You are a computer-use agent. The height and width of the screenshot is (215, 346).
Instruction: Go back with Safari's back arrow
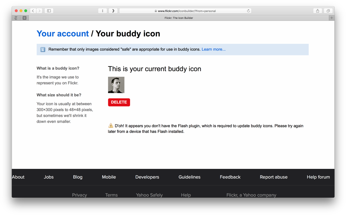33,11
